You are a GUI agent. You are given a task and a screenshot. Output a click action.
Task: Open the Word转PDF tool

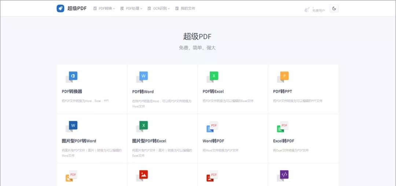point(213,141)
